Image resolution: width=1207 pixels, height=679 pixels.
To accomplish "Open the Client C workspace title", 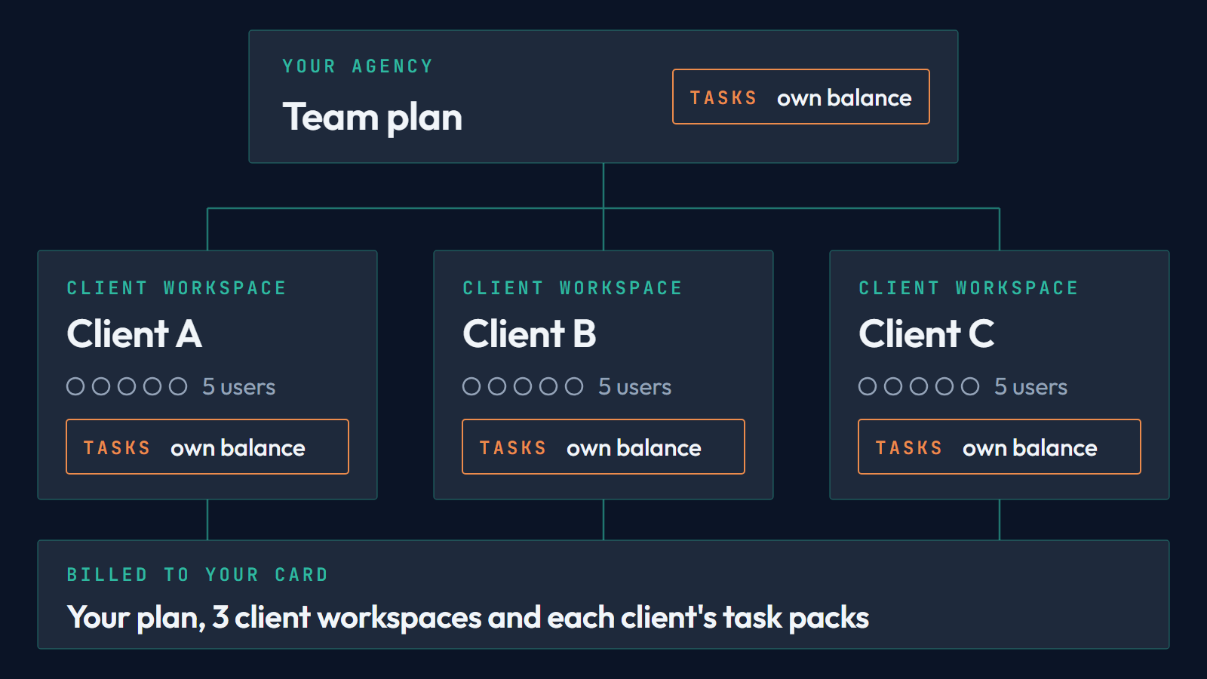I will point(926,333).
